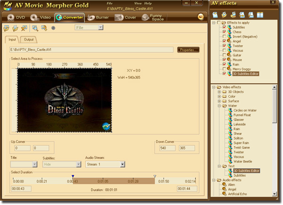
Task: Click the yellow zoom toolbar icon
Action: coord(44,28)
